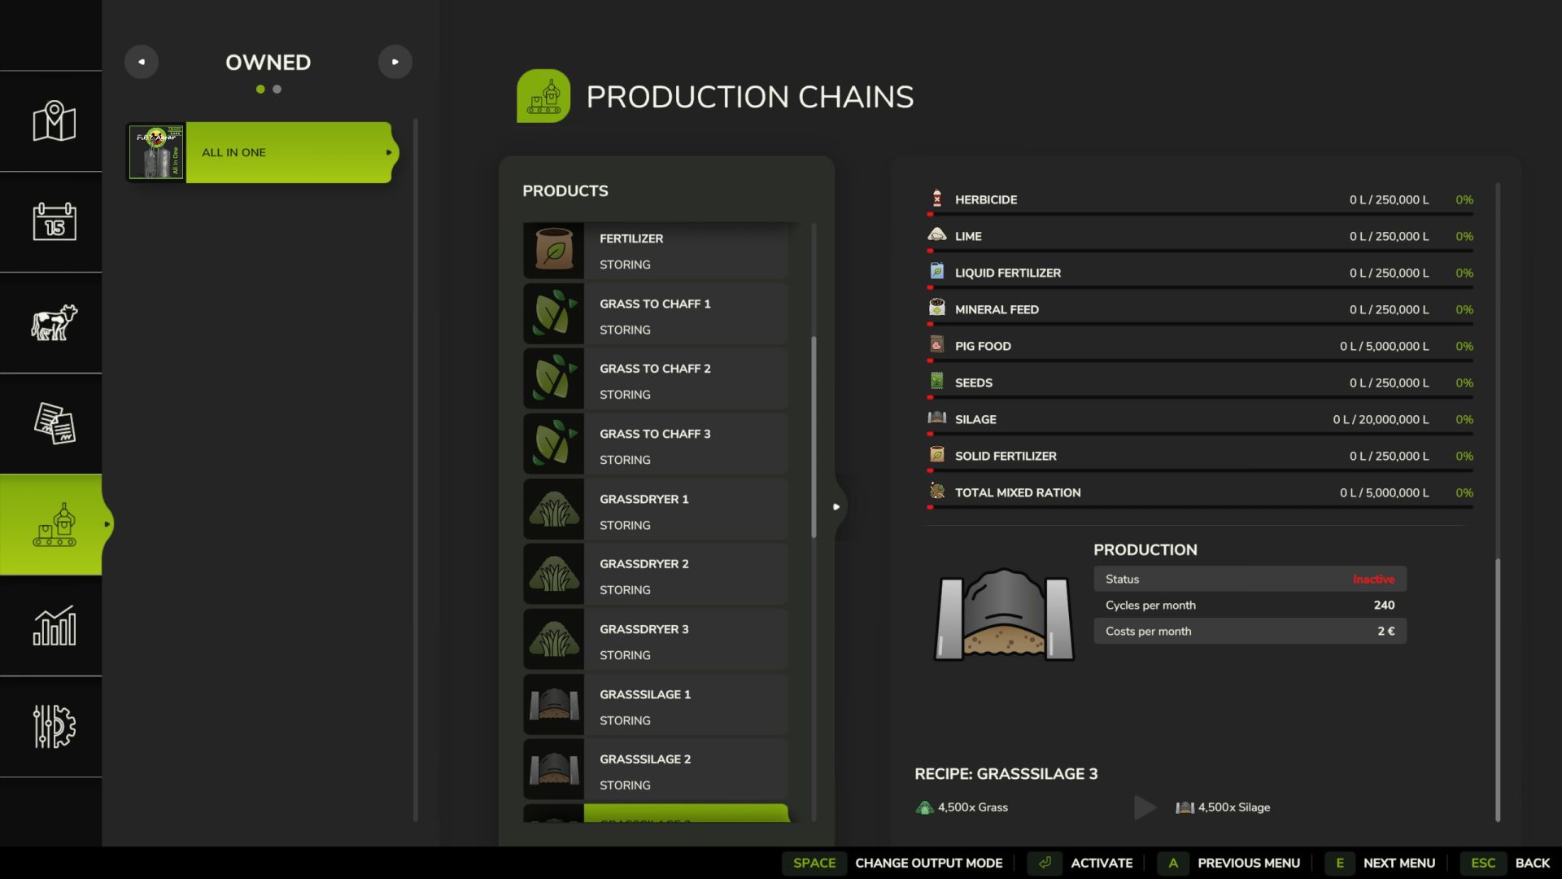Open the settings sliders gear icon
Viewport: 1562px width, 879px height.
54,726
